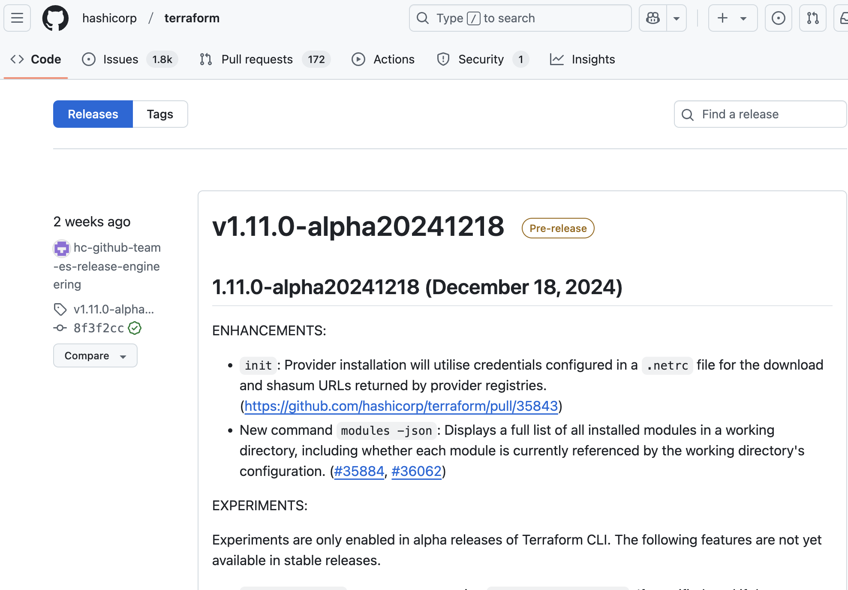Screen dimensions: 848x590
Task: Open the Copilot chat icon
Action: tap(653, 18)
